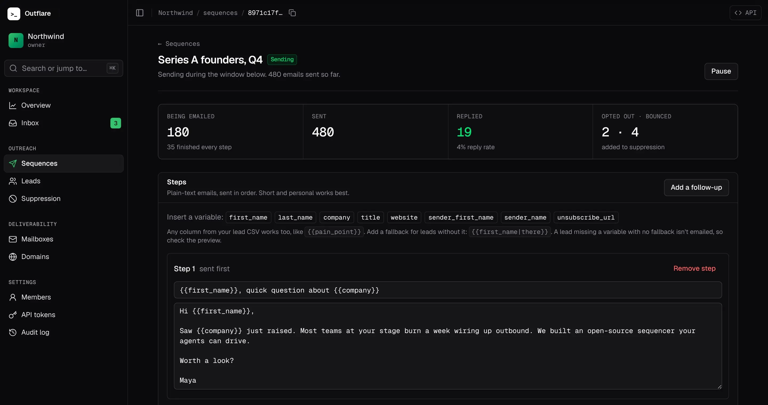Click sequences in the breadcrumb

click(220, 13)
